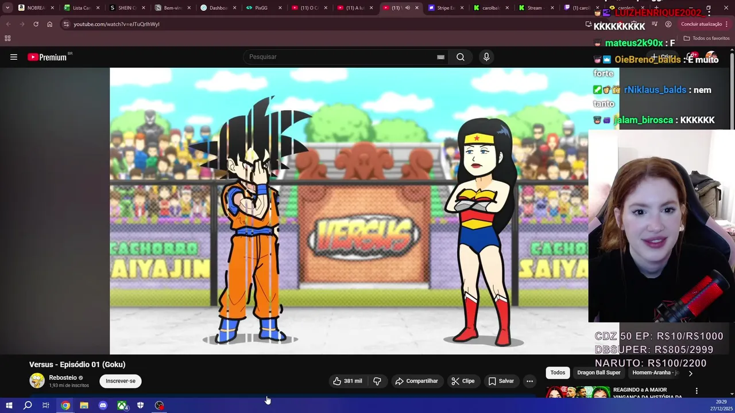Open Rebosteio channel name link
The height and width of the screenshot is (413, 735).
pos(63,377)
